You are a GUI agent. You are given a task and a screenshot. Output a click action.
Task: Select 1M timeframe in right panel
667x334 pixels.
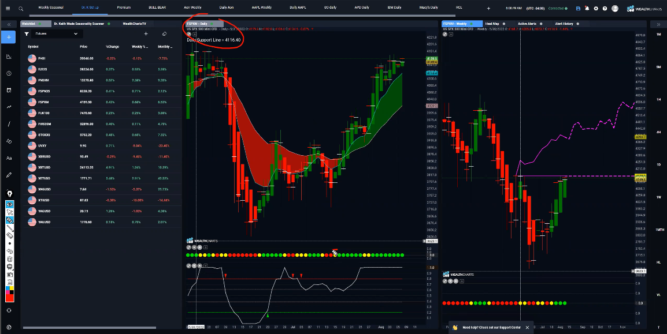click(658, 35)
